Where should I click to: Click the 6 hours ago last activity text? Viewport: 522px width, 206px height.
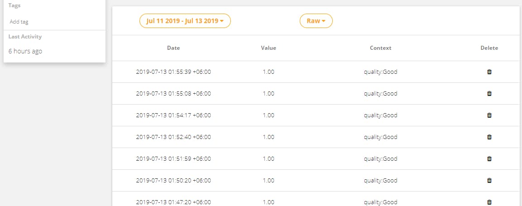[x=25, y=51]
